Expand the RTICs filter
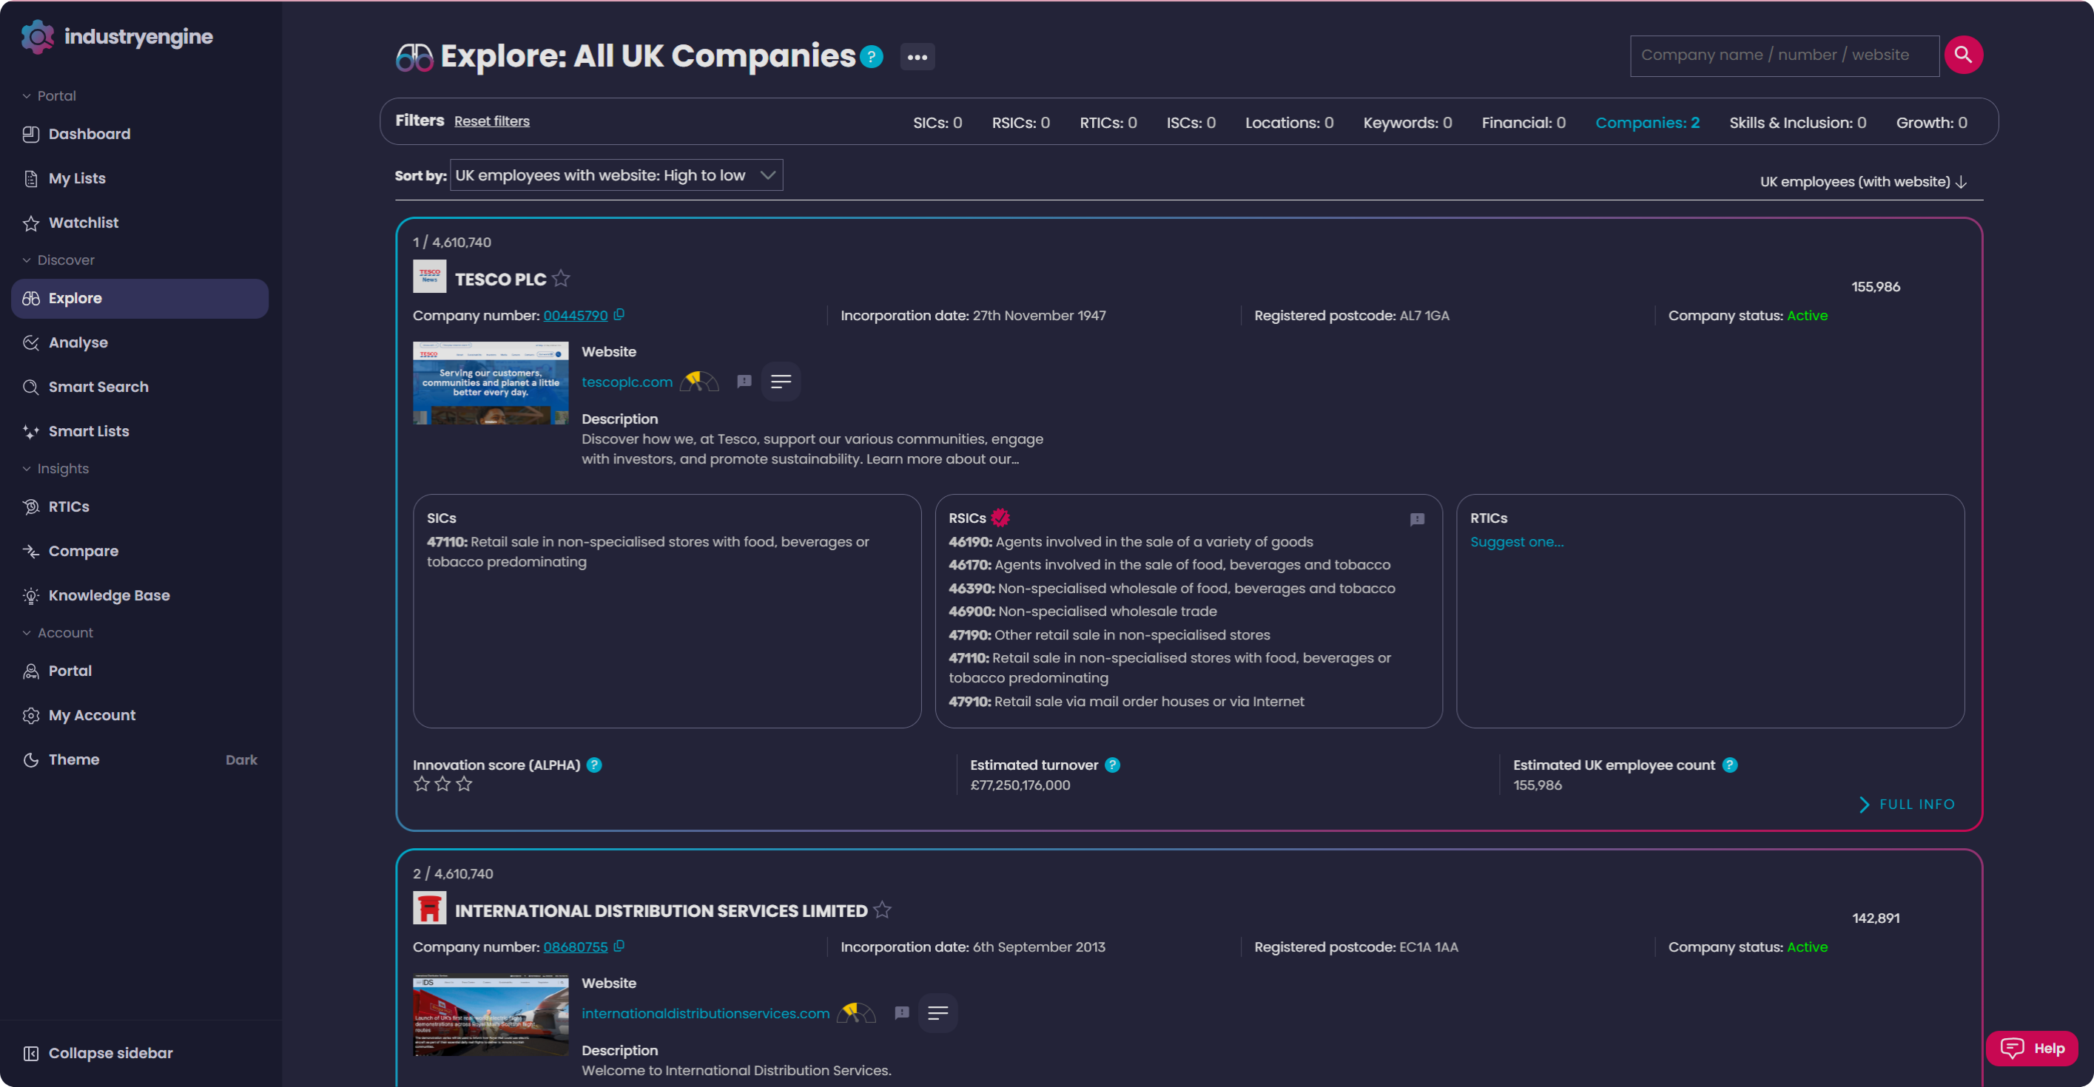This screenshot has width=2094, height=1087. [x=1108, y=123]
